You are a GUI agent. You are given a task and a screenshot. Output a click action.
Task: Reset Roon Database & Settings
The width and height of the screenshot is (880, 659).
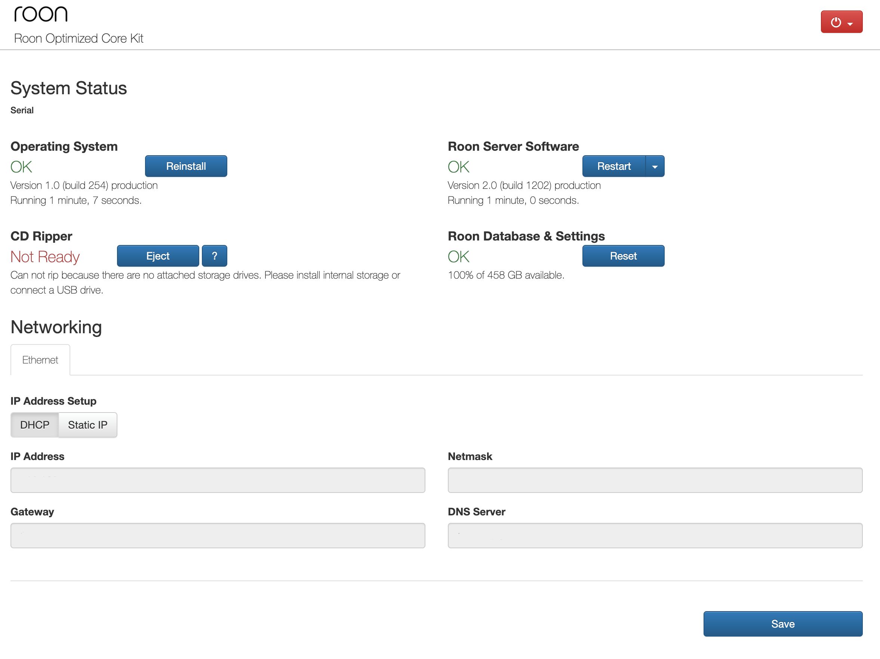pyautogui.click(x=623, y=256)
